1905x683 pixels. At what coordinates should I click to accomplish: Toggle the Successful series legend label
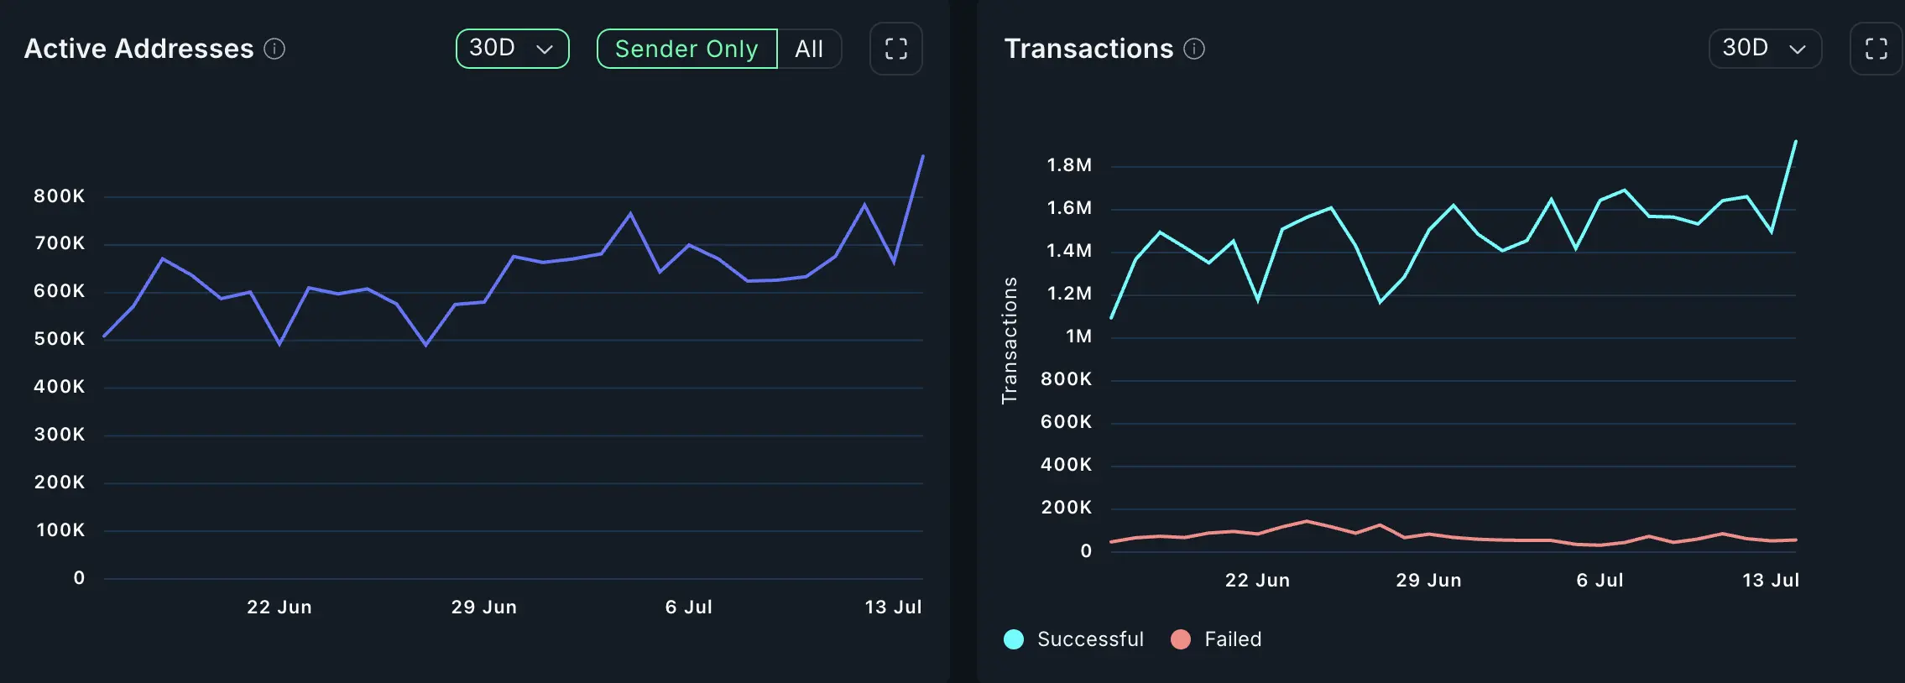click(x=1090, y=639)
